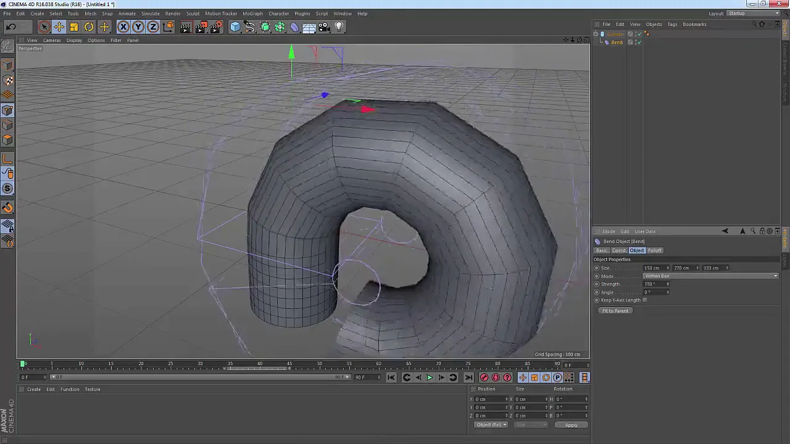Play the animation forward
The width and height of the screenshot is (790, 444).
430,377
